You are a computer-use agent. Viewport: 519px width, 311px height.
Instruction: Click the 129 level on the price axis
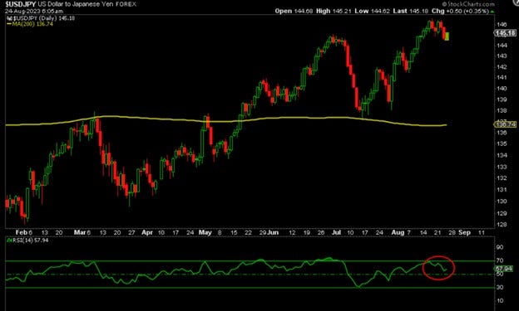tap(502, 214)
